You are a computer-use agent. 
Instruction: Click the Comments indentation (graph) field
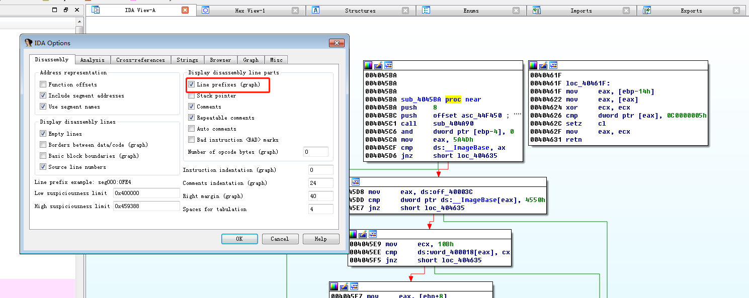point(321,183)
